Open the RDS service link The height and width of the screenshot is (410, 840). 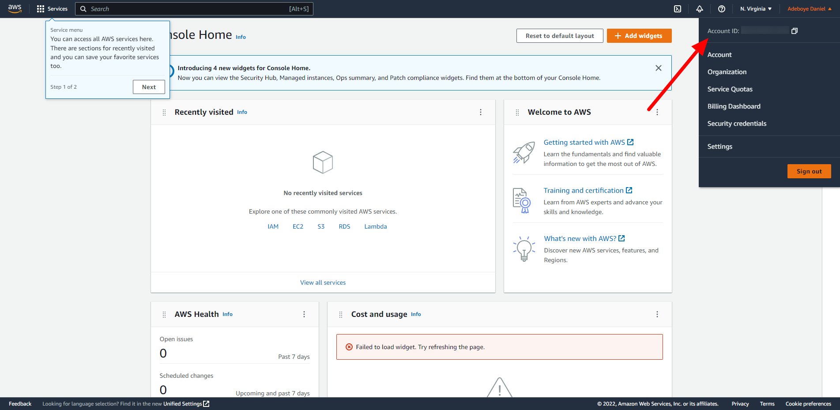pyautogui.click(x=344, y=226)
